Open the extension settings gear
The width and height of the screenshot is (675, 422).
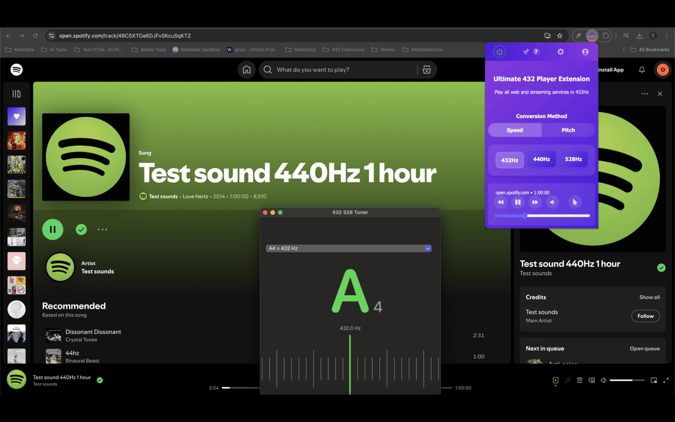560,52
